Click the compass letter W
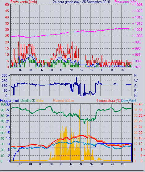145x172 pixels. coord(136,81)
